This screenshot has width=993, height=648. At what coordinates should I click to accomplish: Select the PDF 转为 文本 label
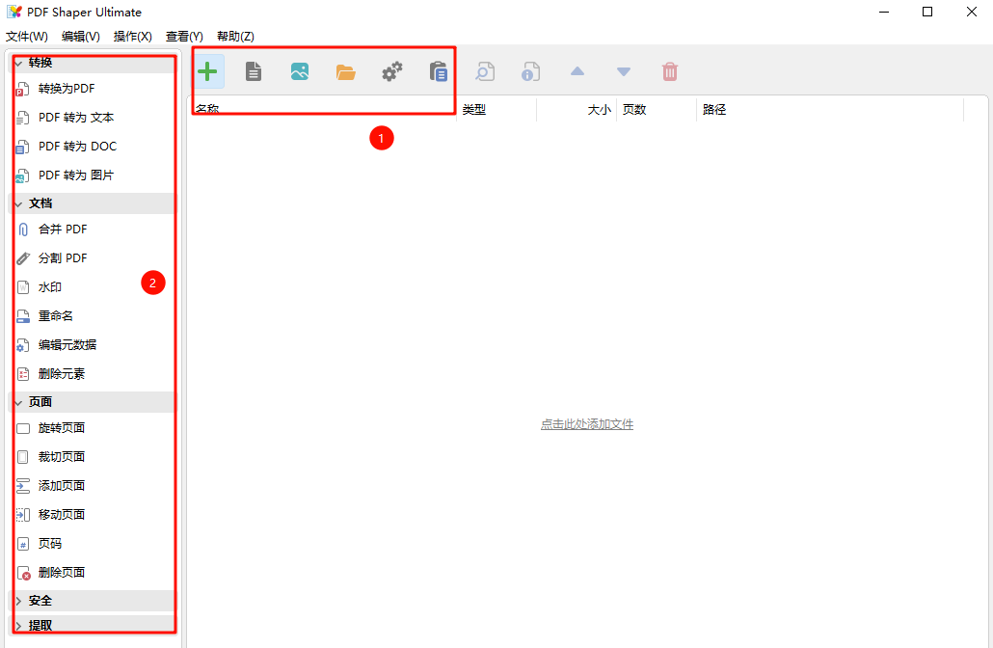click(76, 118)
